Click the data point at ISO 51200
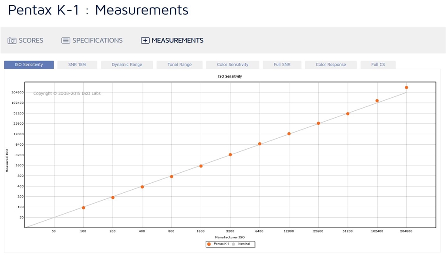The image size is (446, 256). pos(348,114)
